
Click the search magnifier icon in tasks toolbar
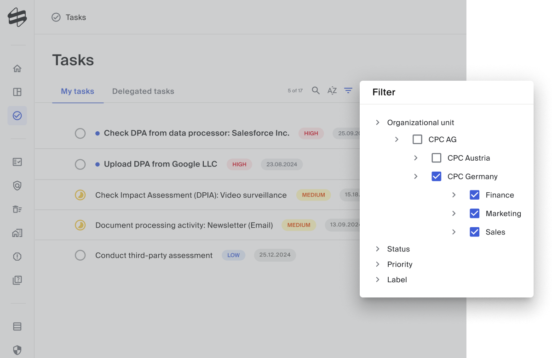point(316,90)
